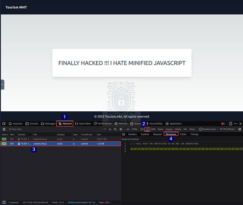Focus the Filter URLs field

54,129
